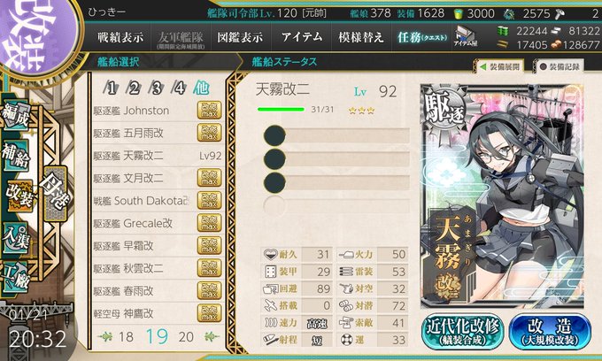Click the 天霧改二 ship card image
Screen dimensions: 602x361
click(502, 196)
